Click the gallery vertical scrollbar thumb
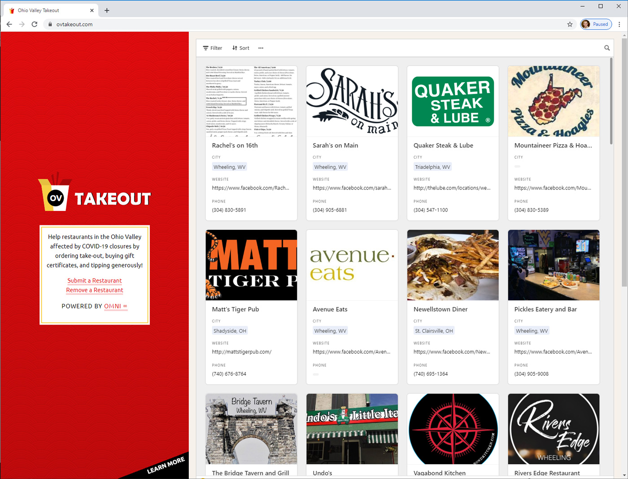 (x=611, y=101)
